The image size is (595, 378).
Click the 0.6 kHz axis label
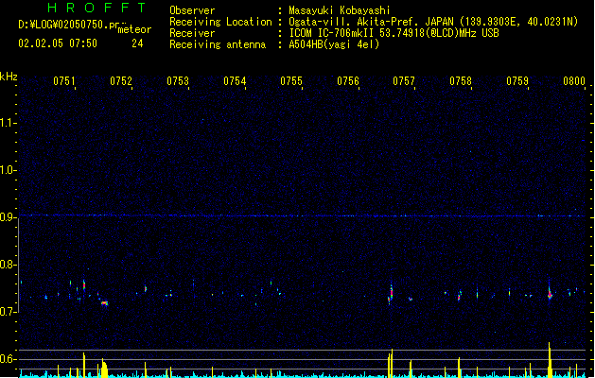coord(8,359)
